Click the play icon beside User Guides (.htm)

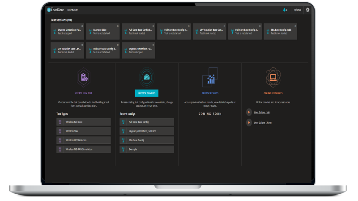coord(249,122)
